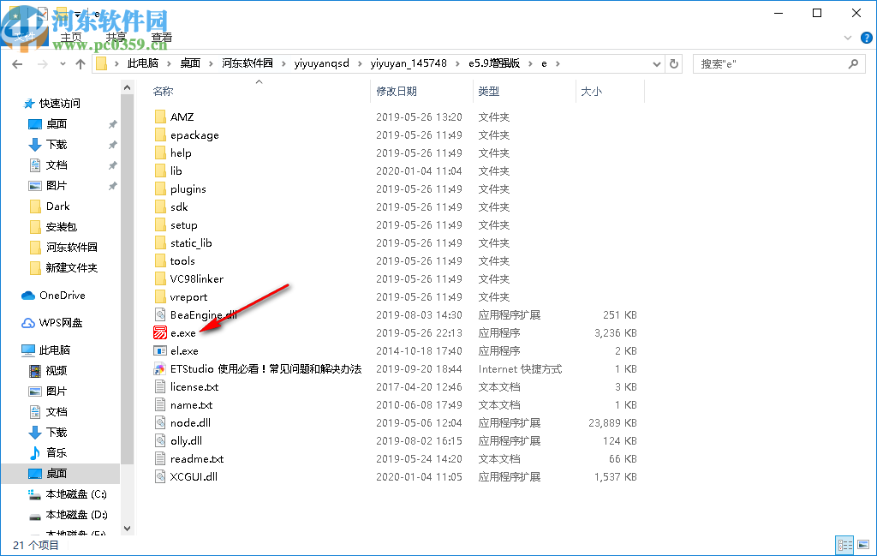
Task: Click the refresh button beside the address bar
Action: tap(676, 63)
